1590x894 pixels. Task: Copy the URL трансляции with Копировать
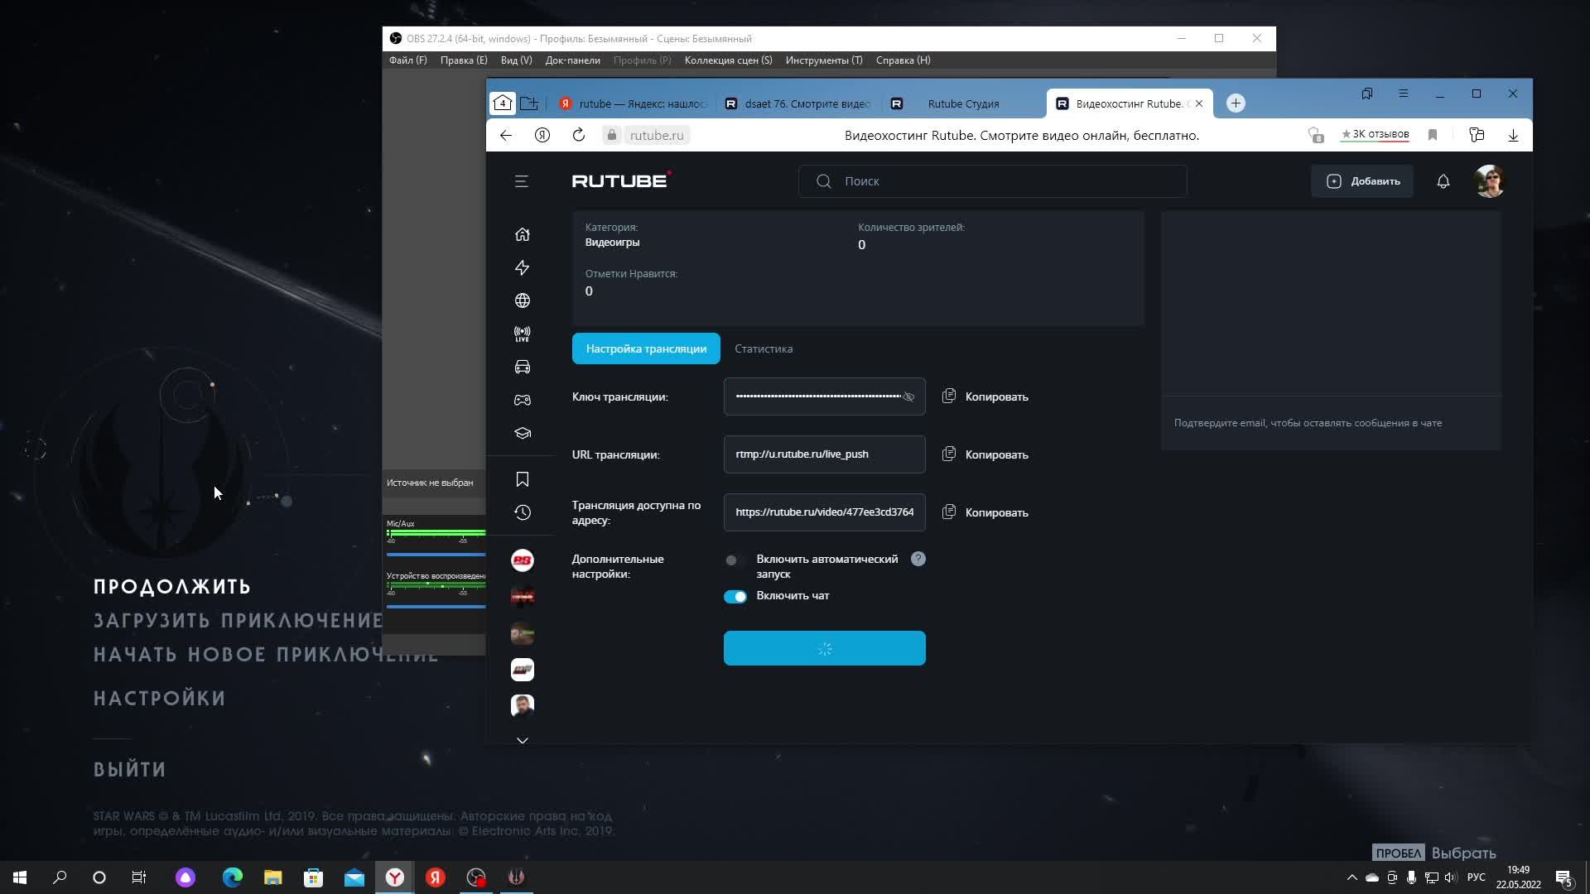click(985, 454)
